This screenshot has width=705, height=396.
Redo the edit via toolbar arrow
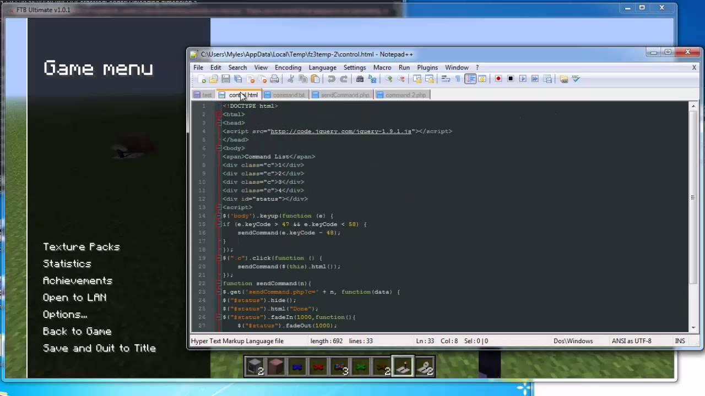(344, 79)
